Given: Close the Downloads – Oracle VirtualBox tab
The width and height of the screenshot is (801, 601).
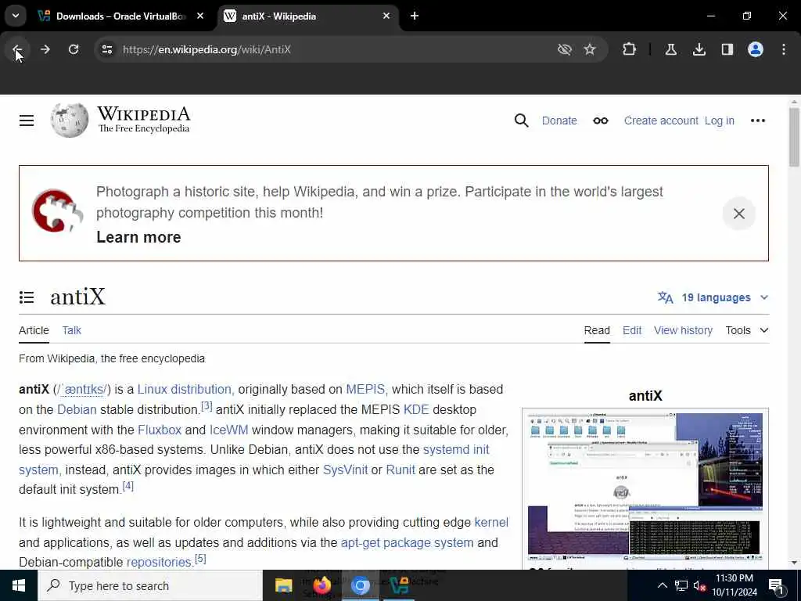Looking at the screenshot, I should (x=200, y=16).
